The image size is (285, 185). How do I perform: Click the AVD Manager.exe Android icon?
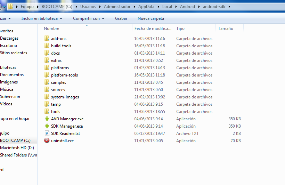[47, 119]
